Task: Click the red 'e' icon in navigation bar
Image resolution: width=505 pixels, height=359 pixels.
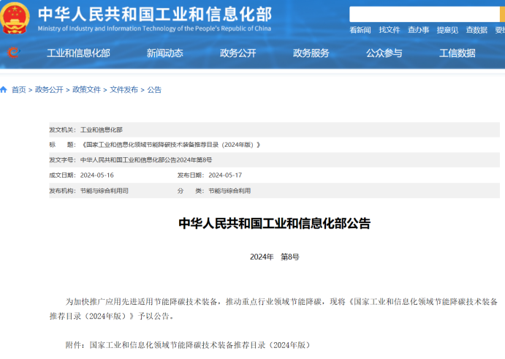Action: point(12,53)
